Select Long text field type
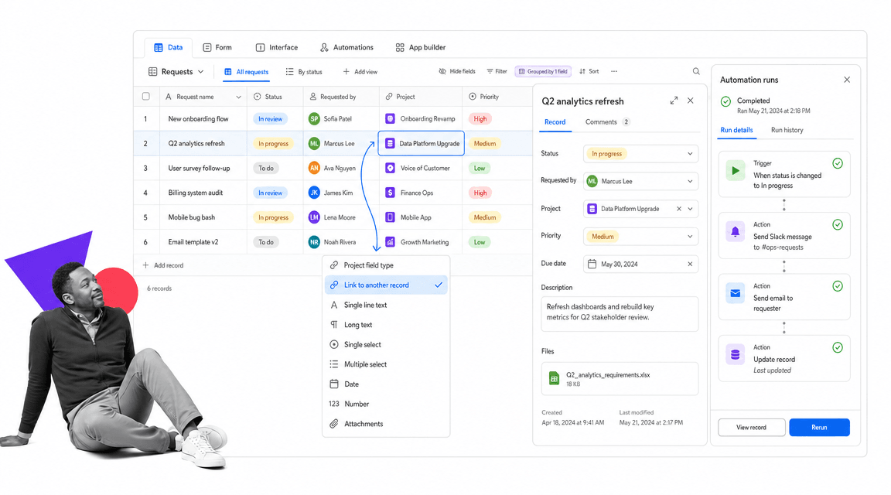 click(387, 325)
